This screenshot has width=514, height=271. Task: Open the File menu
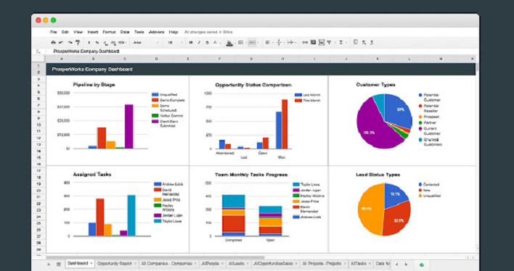(54, 32)
